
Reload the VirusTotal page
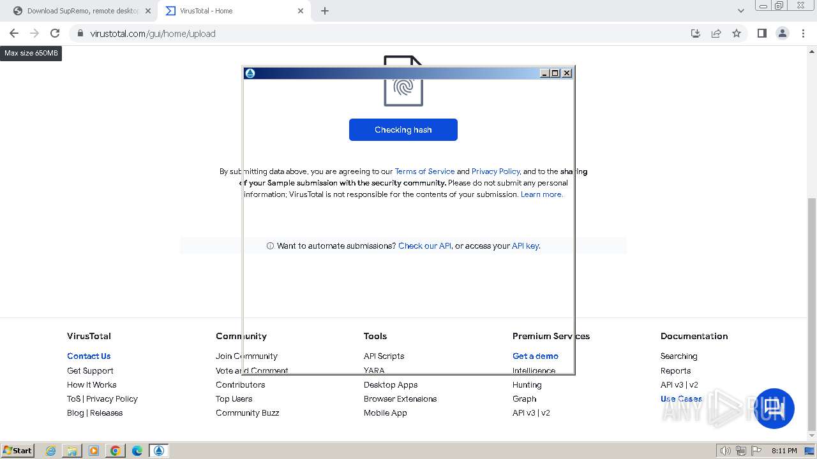tap(55, 33)
